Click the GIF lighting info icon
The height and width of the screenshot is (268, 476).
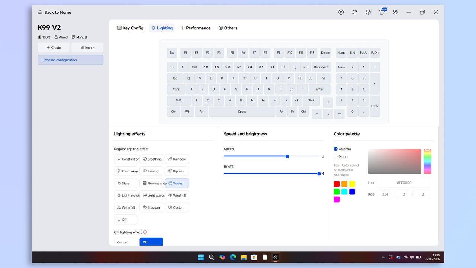[x=145, y=232]
